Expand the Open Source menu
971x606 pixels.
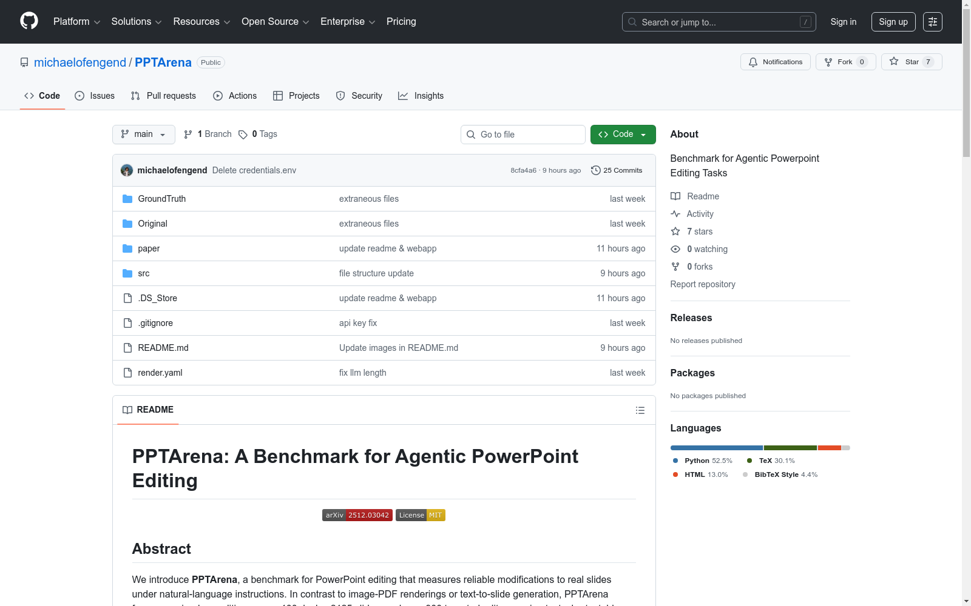[x=276, y=22]
